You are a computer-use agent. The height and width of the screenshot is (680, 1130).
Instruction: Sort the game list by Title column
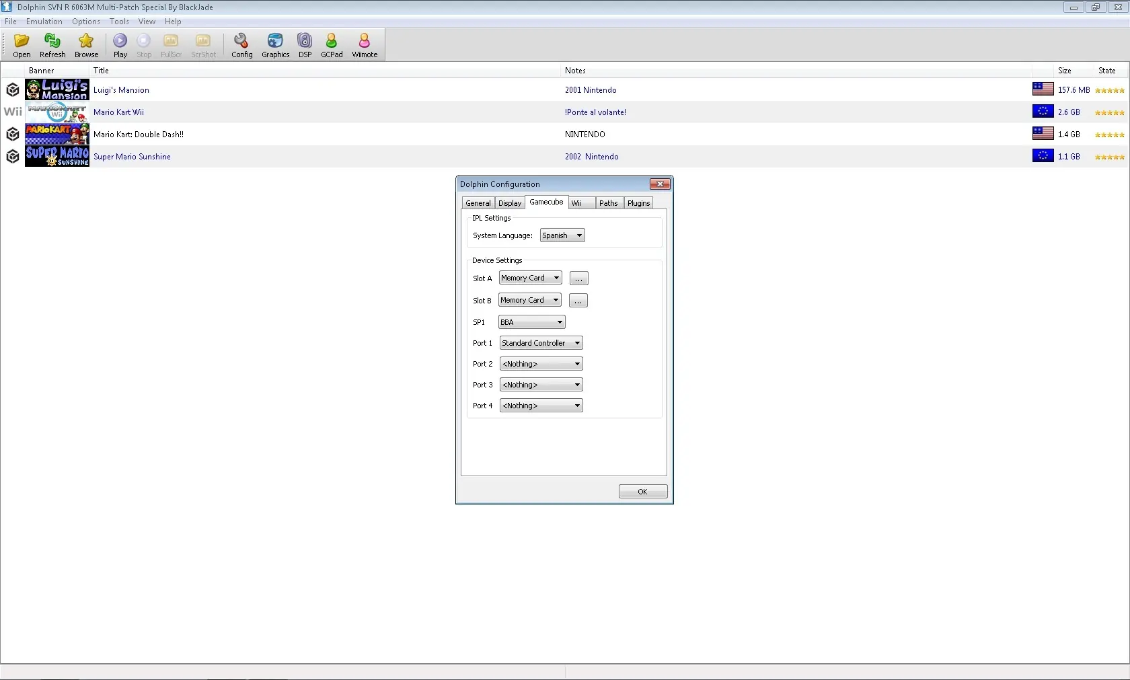[x=326, y=71]
